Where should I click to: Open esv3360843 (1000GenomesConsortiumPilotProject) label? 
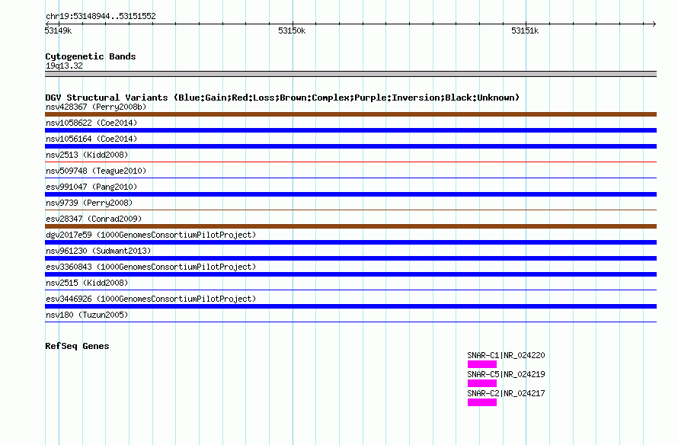pos(151,267)
